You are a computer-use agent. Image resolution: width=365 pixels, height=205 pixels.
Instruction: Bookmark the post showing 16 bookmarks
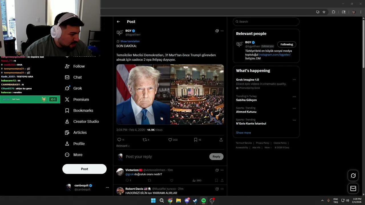pos(197,140)
